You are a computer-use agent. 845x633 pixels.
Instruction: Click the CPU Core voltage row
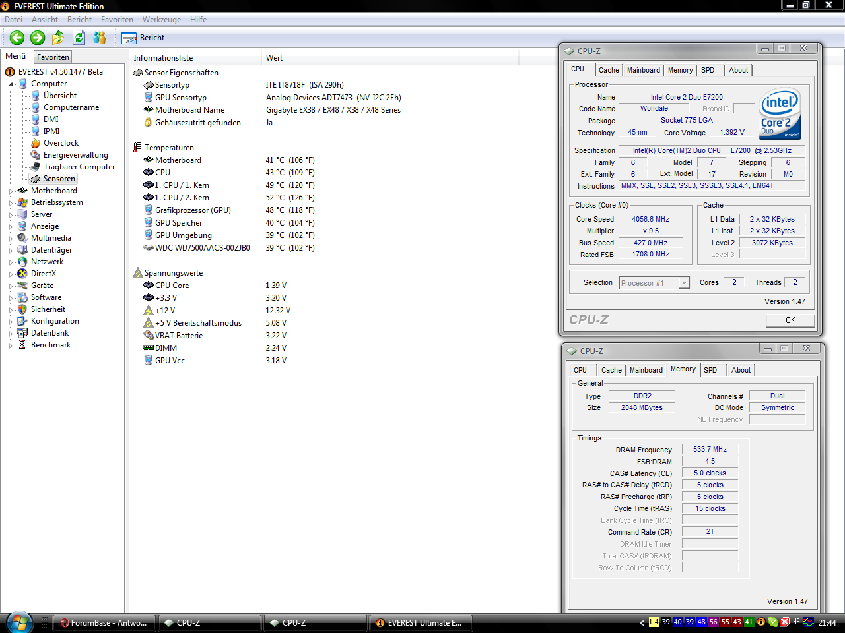(x=215, y=286)
